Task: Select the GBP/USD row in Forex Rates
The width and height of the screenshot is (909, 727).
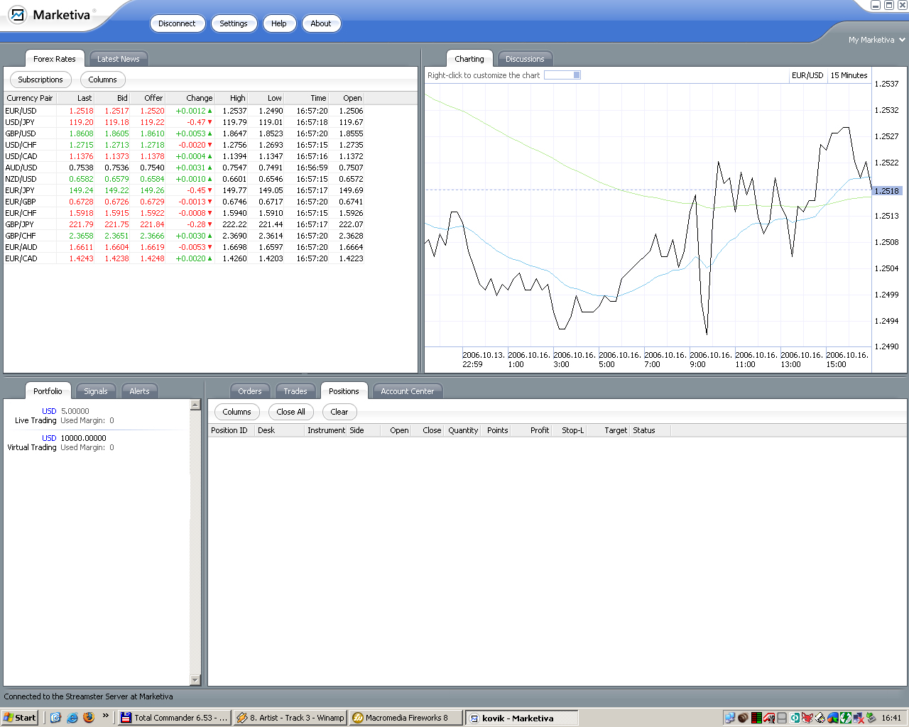Action: [x=21, y=133]
